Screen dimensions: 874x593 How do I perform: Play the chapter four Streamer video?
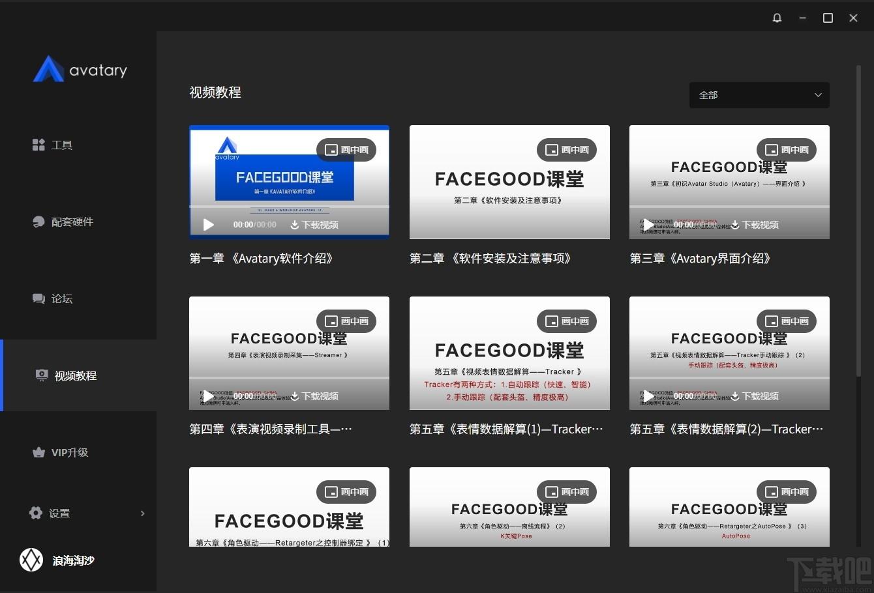[208, 396]
